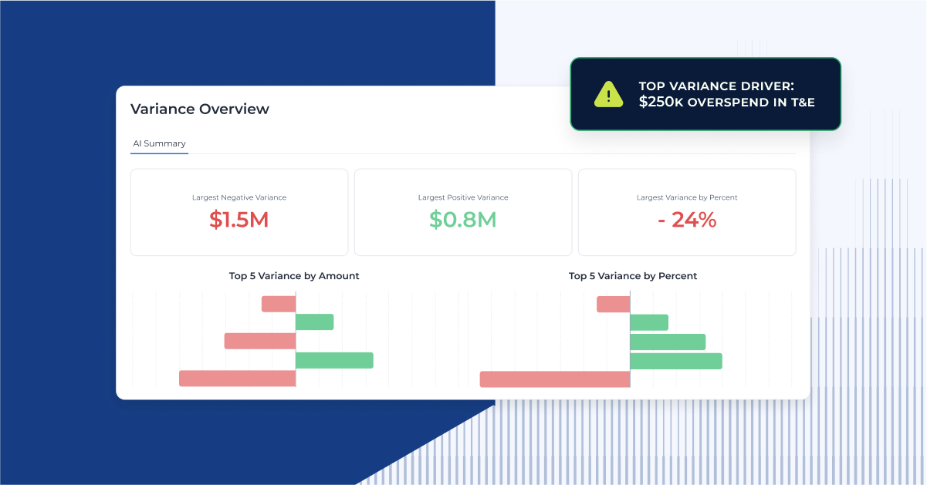Click the Variance Overview heading
927x485 pixels.
point(199,109)
